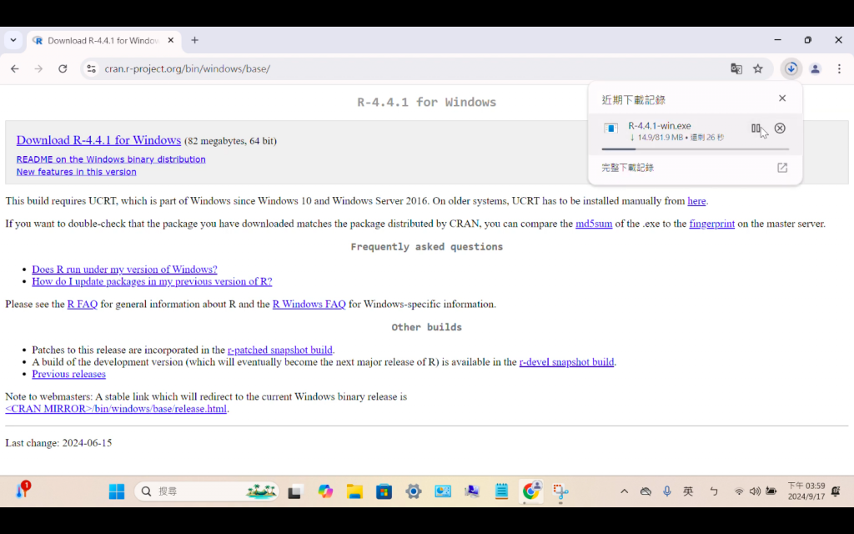Screen dimensions: 854x534
Task: Open Settings gear from taskbar
Action: [x=414, y=491]
